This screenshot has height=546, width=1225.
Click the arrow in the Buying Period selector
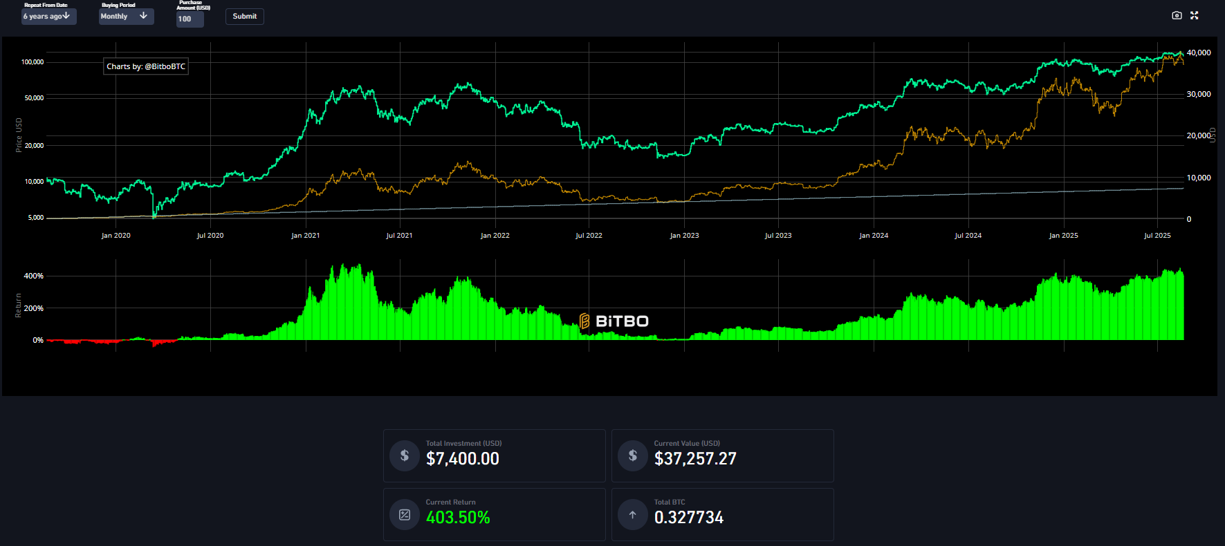(x=143, y=16)
